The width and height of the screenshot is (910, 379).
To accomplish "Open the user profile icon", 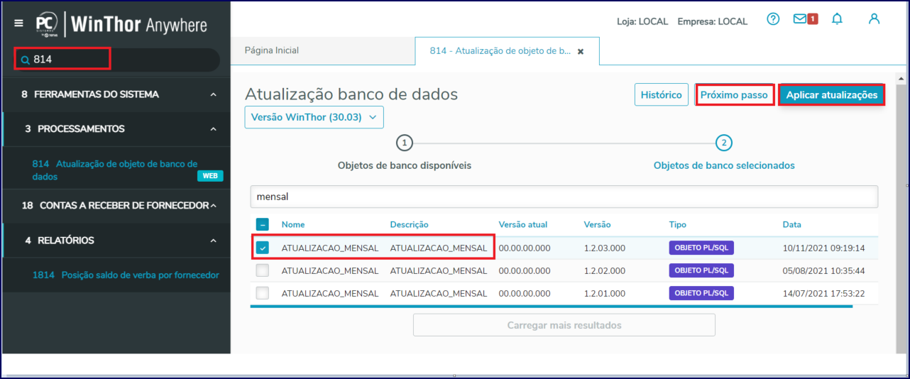I will (875, 19).
